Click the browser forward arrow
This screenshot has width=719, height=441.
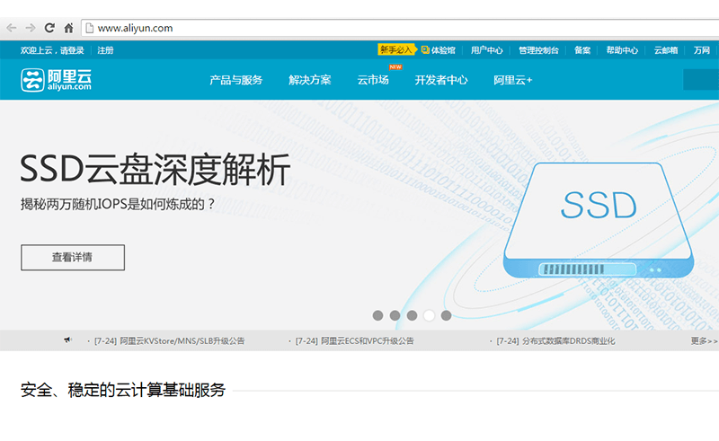click(31, 28)
